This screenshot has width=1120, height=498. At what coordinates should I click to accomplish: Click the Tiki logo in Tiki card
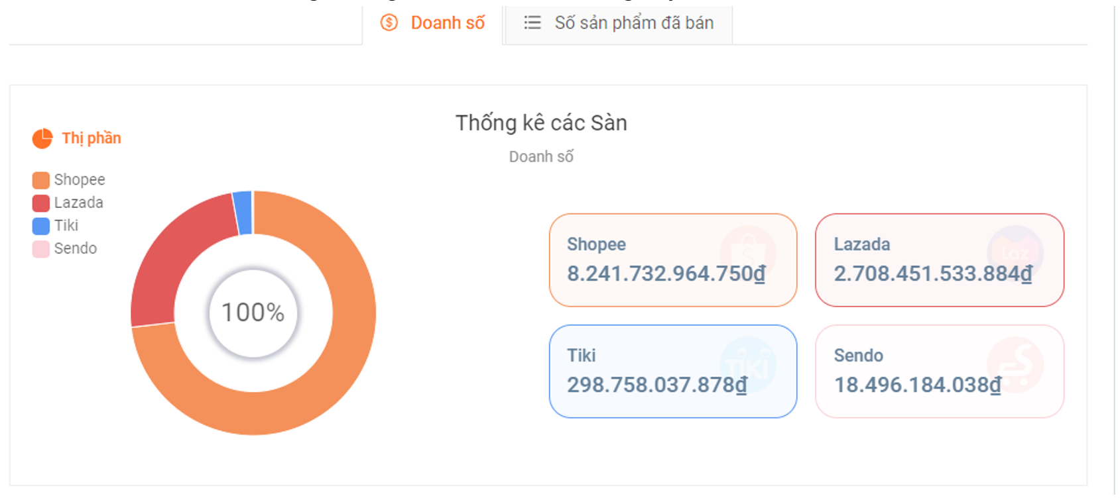coord(748,365)
